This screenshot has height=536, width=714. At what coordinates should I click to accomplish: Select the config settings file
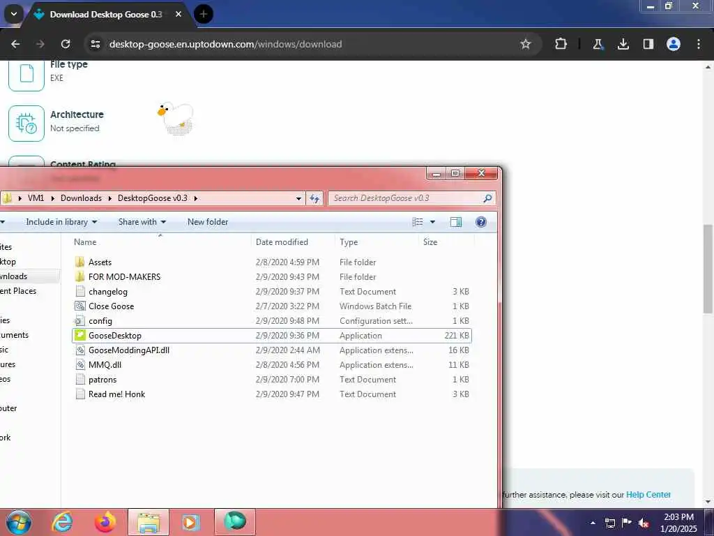pyautogui.click(x=272, y=321)
